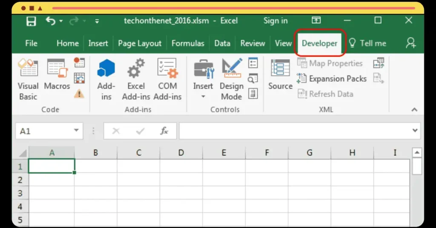Click Expansion Packs
The image size is (436, 228).
click(332, 79)
